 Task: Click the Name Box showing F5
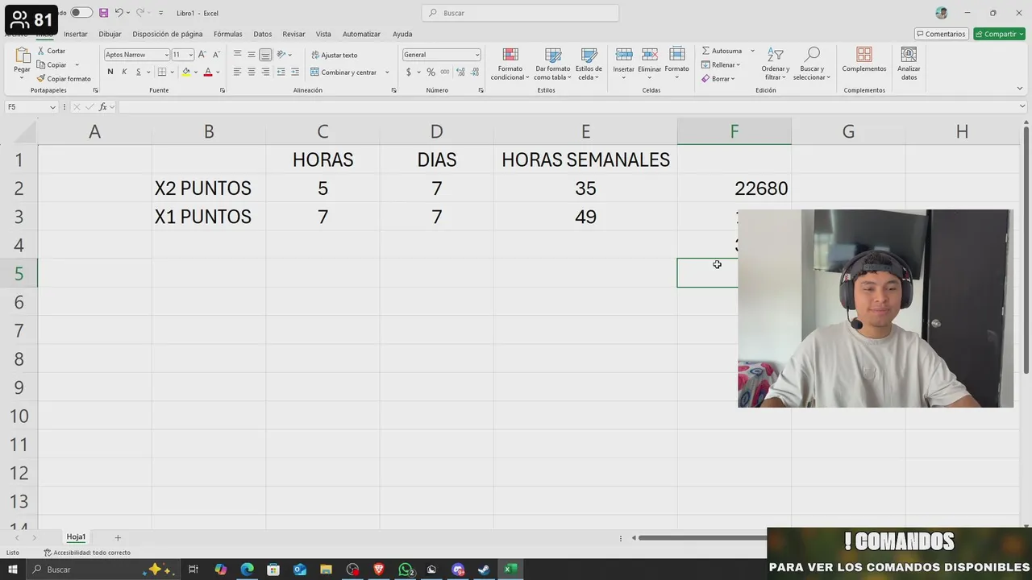tap(31, 107)
